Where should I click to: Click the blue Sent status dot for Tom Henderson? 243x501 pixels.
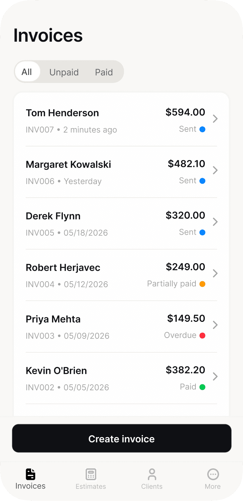(203, 129)
